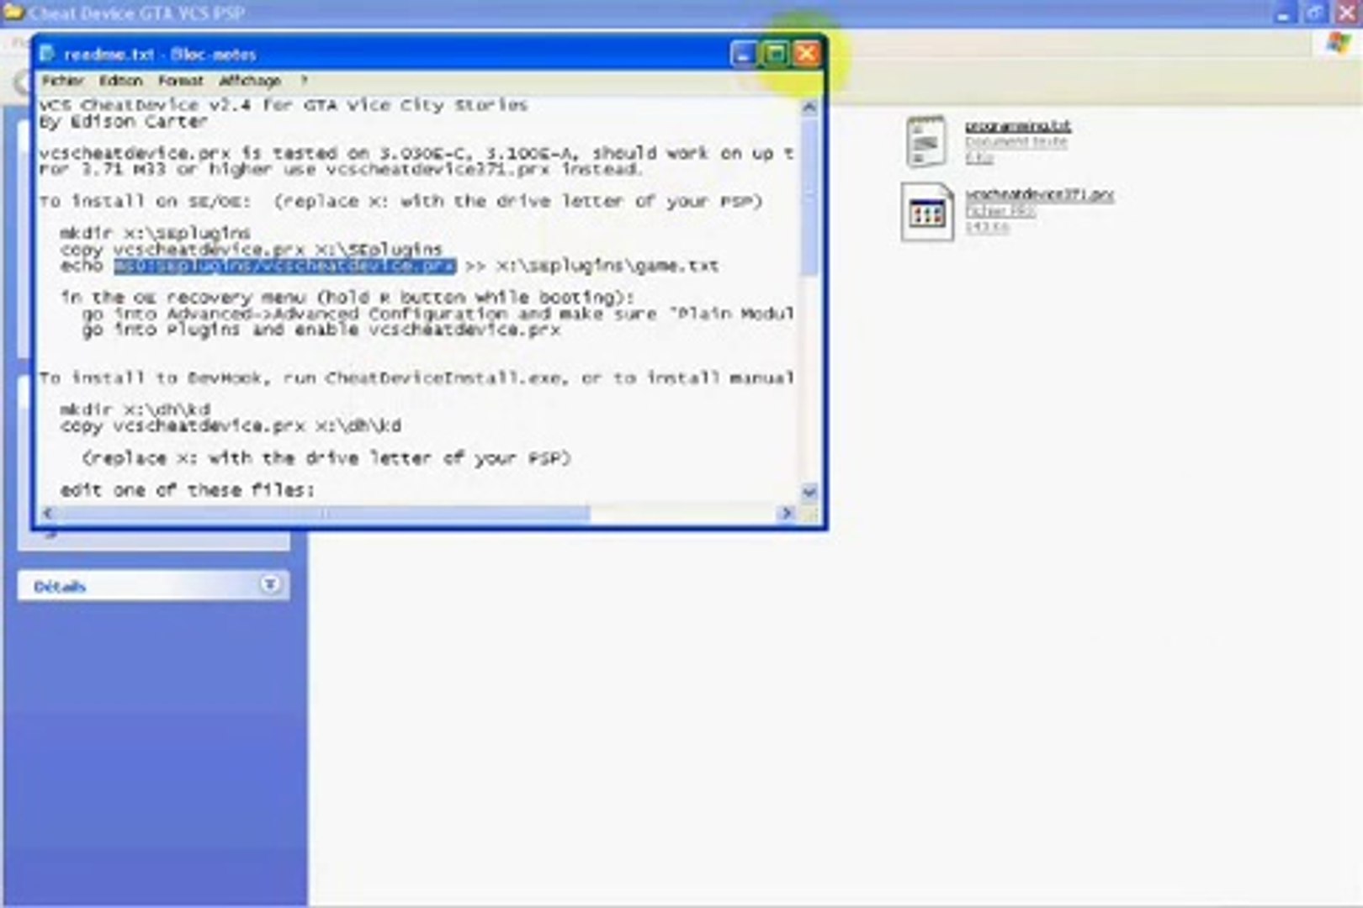Minimize the readme.txt Notepad window

coord(743,55)
